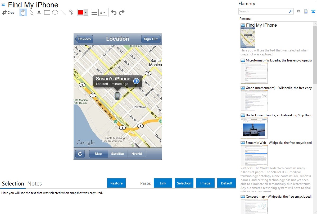This screenshot has height=214, width=317.
Task: Click the sidebar vertical scrollbar
Action: [x=315, y=55]
